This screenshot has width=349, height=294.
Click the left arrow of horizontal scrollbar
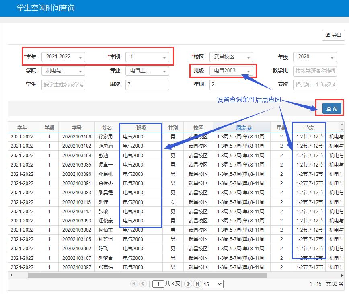coord(11,275)
